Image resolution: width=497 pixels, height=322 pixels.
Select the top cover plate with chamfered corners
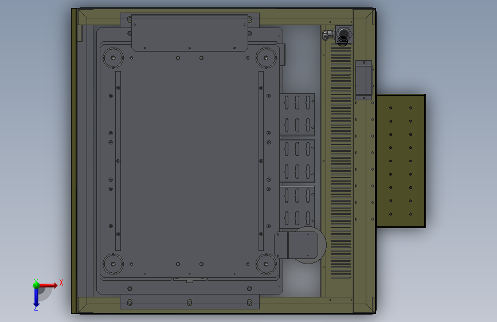click(190, 33)
